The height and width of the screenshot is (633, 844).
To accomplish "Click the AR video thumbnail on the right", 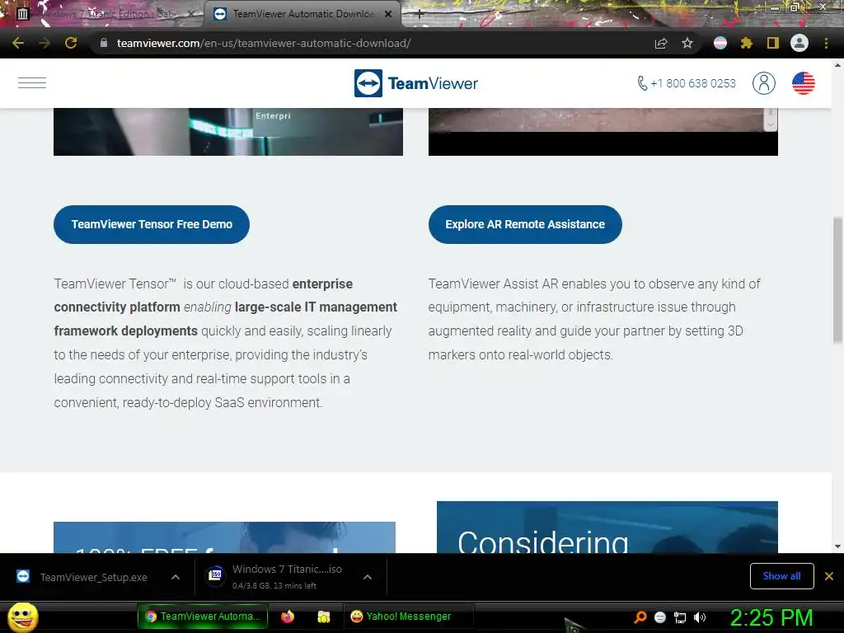I will click(x=603, y=132).
